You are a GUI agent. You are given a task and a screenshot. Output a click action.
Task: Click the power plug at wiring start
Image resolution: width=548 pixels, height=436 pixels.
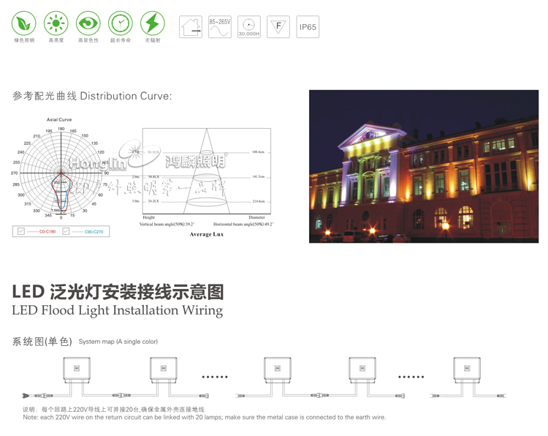(x=27, y=396)
